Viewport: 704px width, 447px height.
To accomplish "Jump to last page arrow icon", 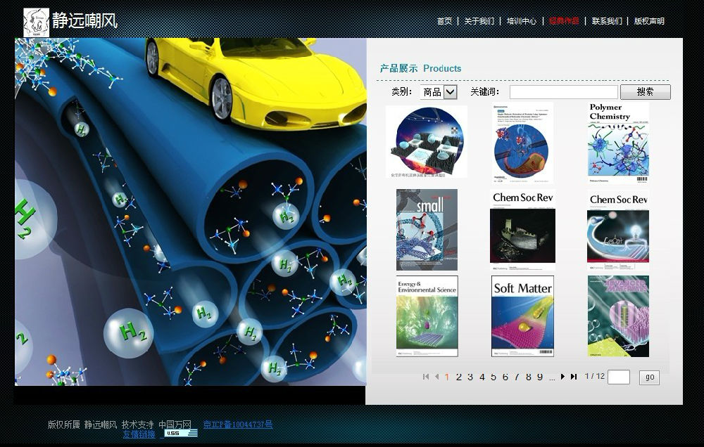I will (x=574, y=377).
